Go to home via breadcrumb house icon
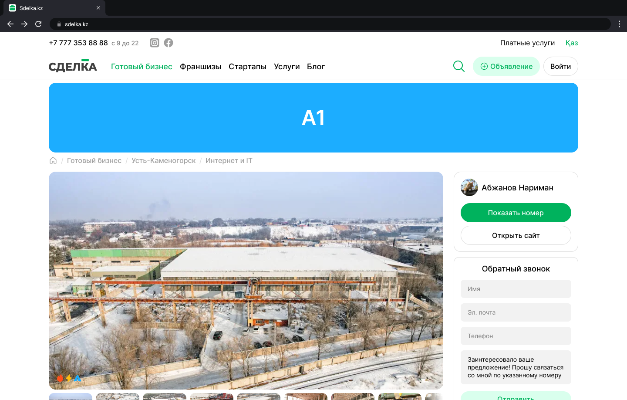 tap(53, 160)
